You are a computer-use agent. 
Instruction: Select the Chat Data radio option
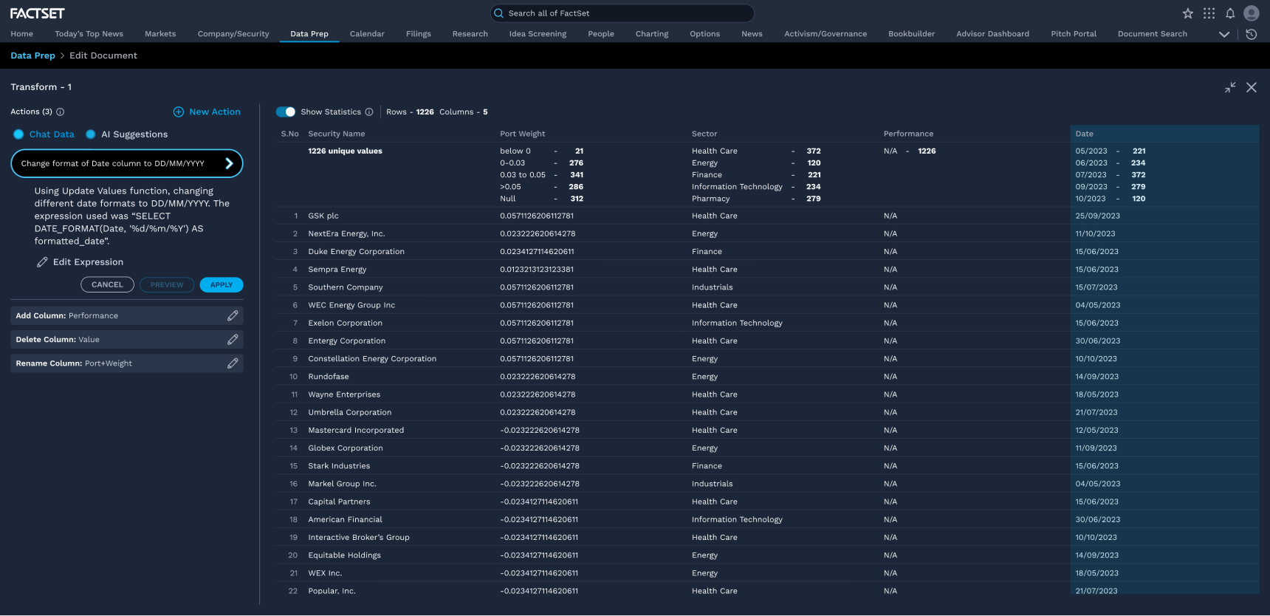pos(18,134)
